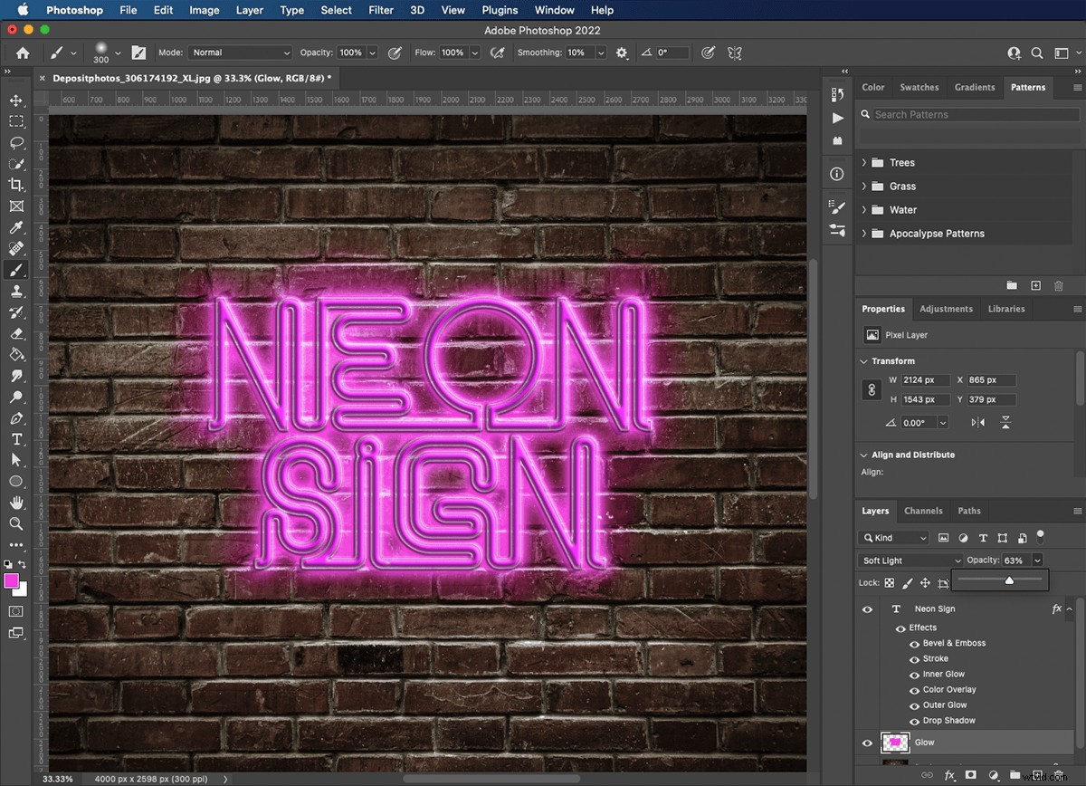Add a layer mask to the Glow layer
This screenshot has width=1086, height=786.
pos(971,775)
